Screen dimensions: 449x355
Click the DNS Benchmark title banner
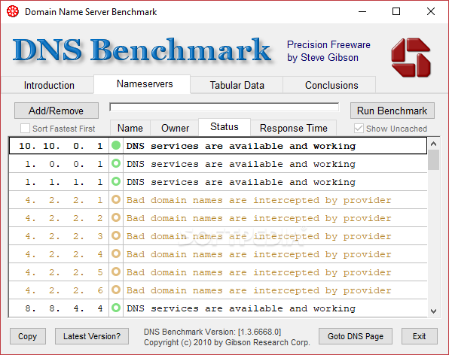[142, 50]
